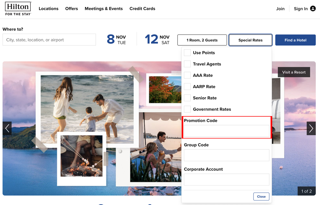Open Meetings & Events menu
This screenshot has width=320, height=205.
(x=104, y=9)
